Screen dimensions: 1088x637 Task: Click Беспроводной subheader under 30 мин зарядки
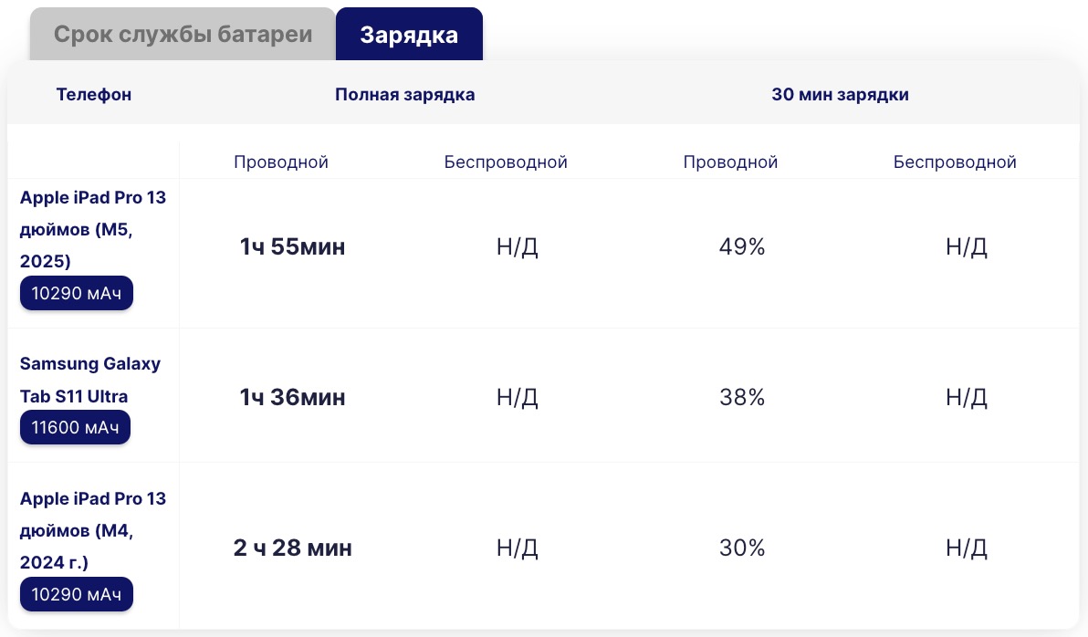(955, 162)
